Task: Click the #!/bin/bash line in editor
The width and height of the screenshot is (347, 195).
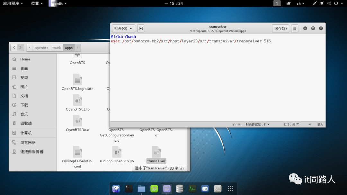Action: [x=123, y=37]
